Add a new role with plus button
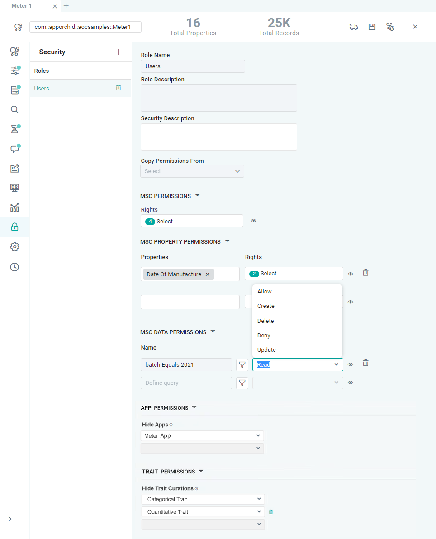This screenshot has height=539, width=436. click(119, 52)
